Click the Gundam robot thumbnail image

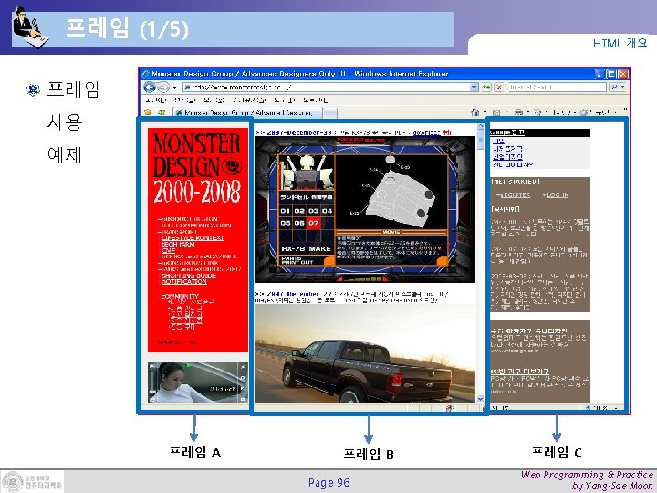(307, 173)
